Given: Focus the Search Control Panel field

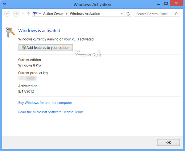Looking at the screenshot, I should tap(157, 14).
